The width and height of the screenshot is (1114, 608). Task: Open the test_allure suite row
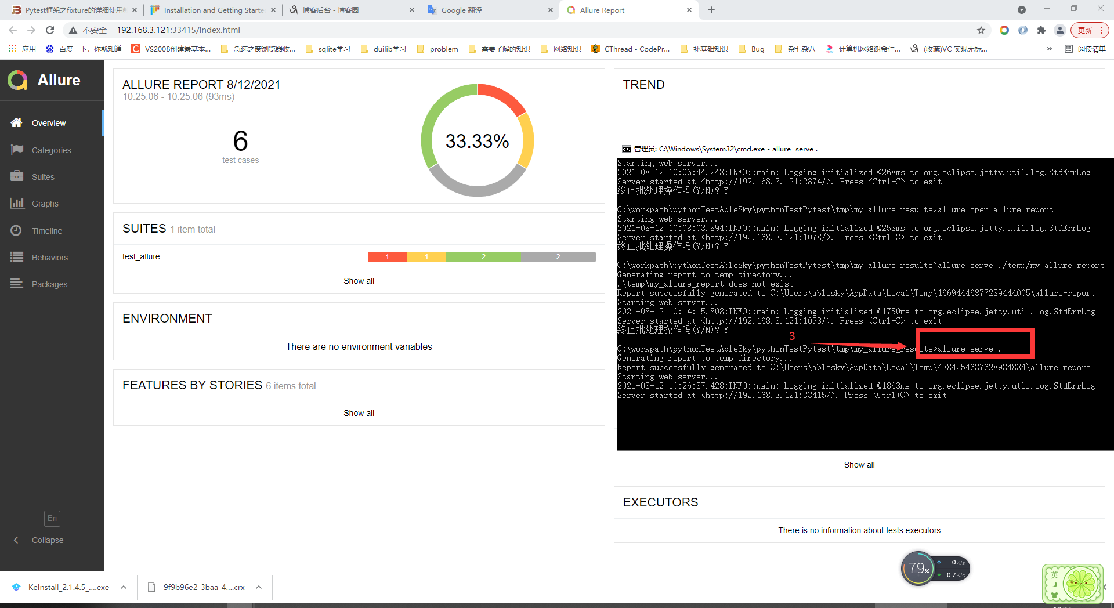click(359, 256)
